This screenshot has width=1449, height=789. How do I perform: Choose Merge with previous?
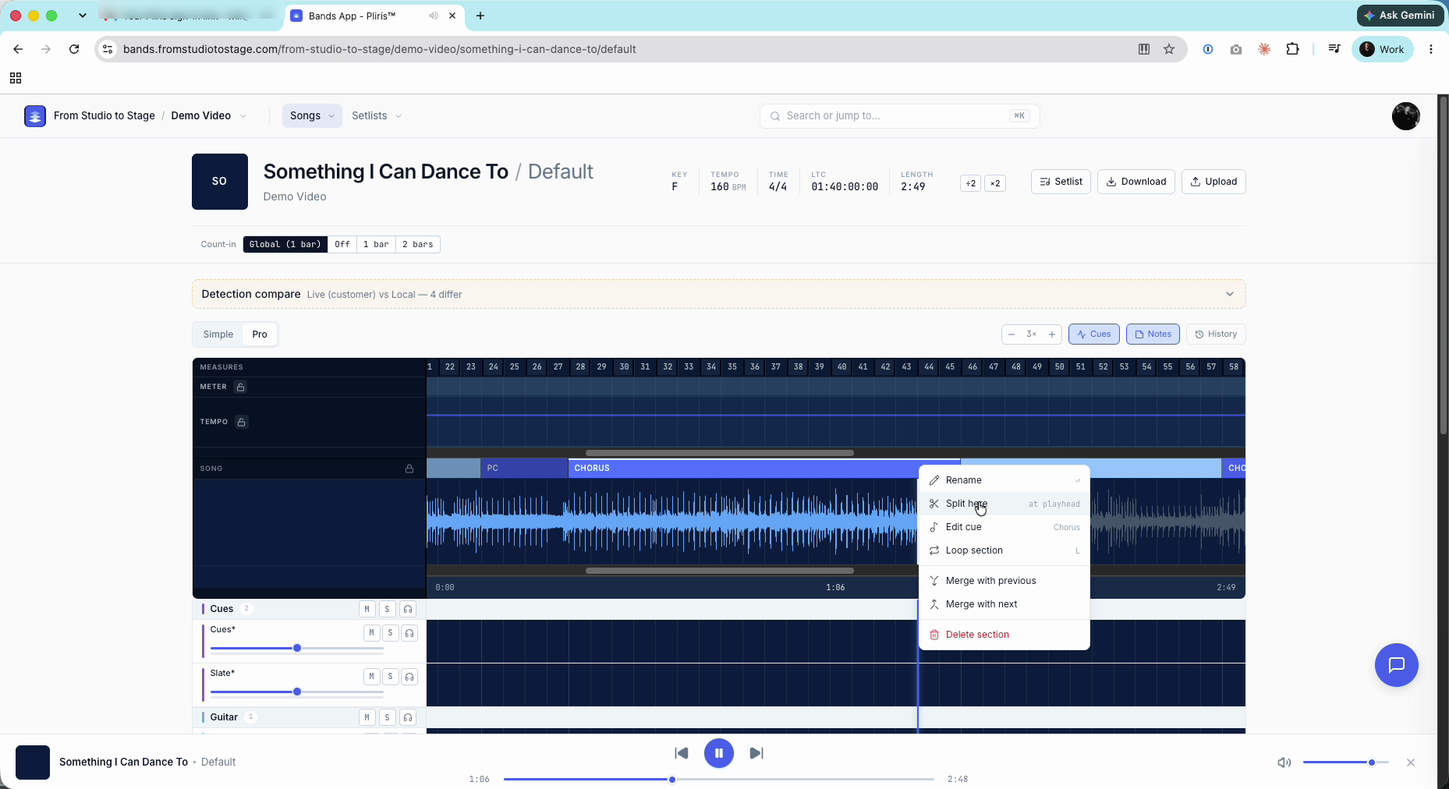pyautogui.click(x=1004, y=581)
